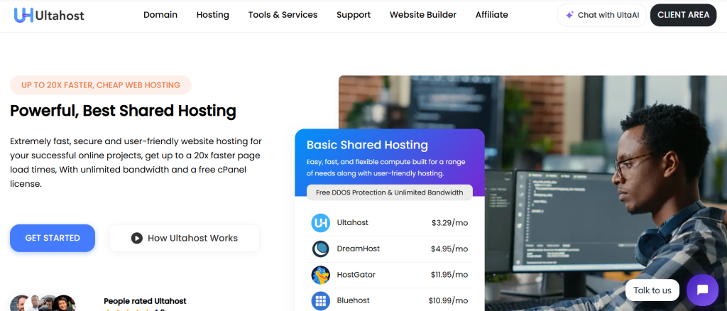Click the Ultahost icon in pricing list
This screenshot has height=311, width=727.
point(320,223)
